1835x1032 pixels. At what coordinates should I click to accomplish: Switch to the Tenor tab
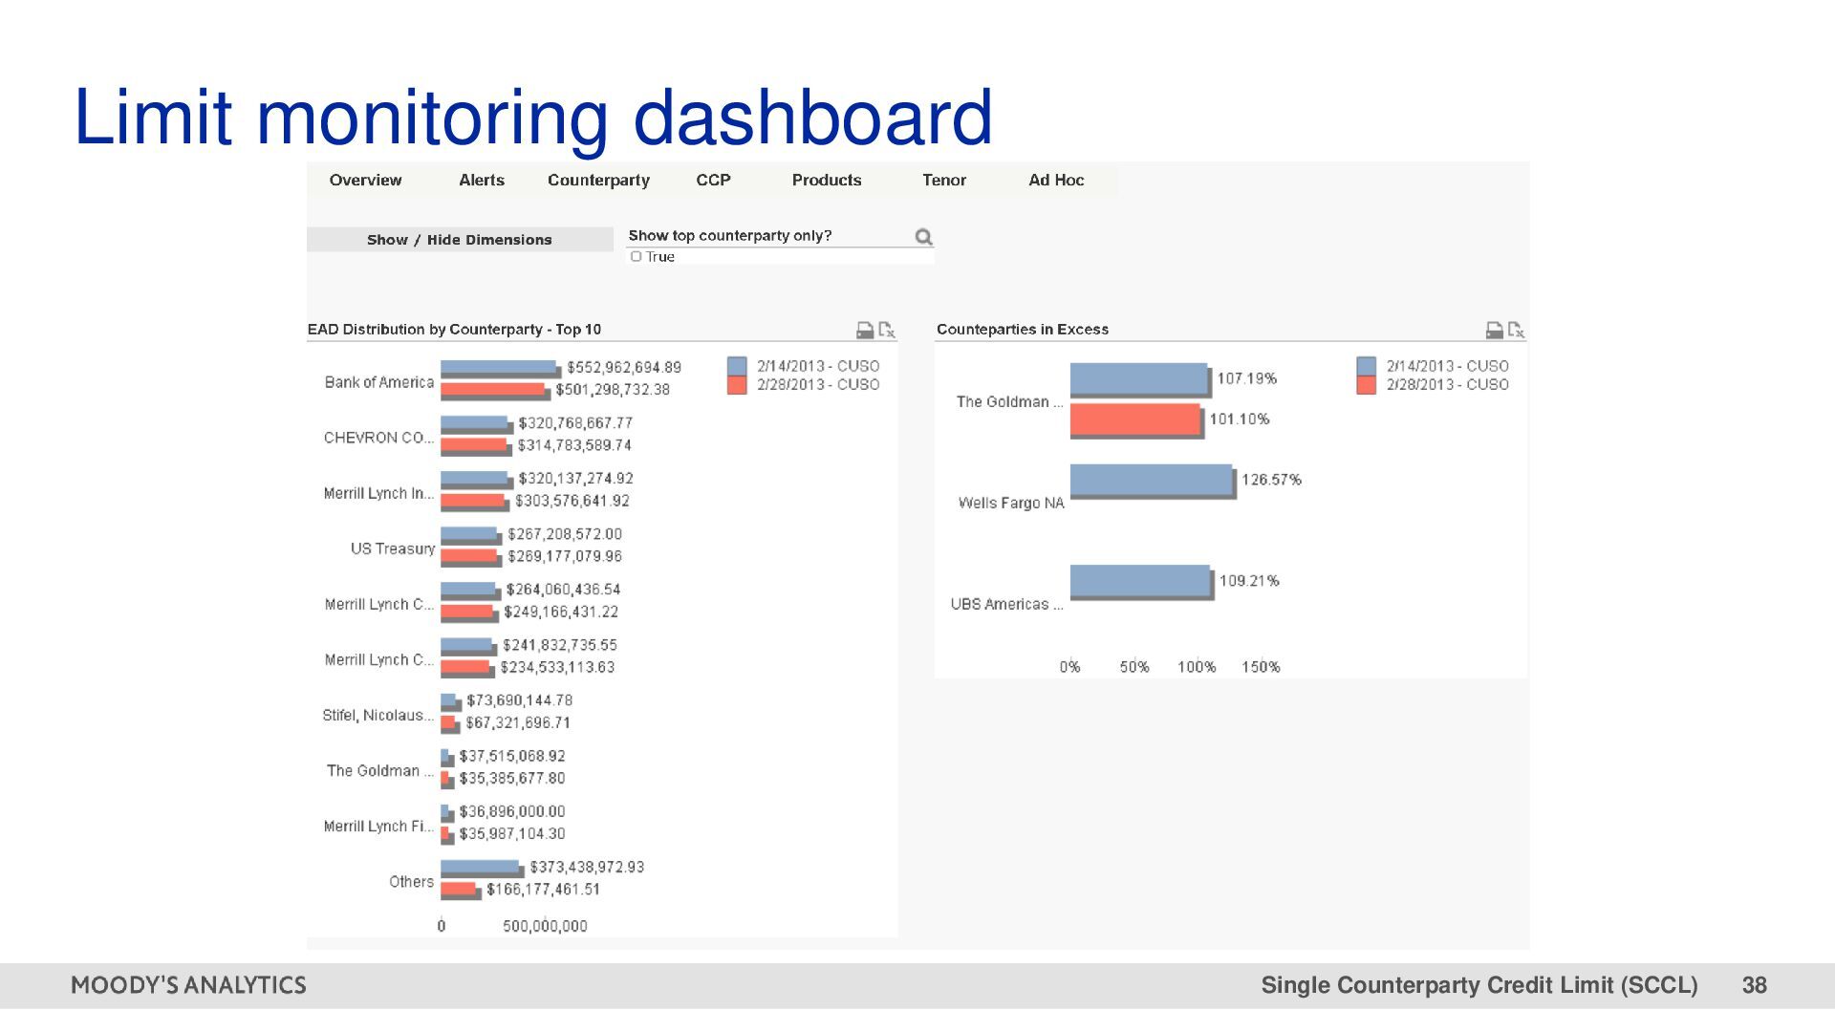pos(944,180)
